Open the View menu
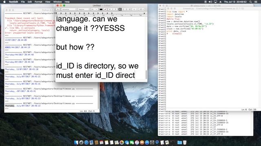The width and height of the screenshot is (261, 146). [x=48, y=2]
